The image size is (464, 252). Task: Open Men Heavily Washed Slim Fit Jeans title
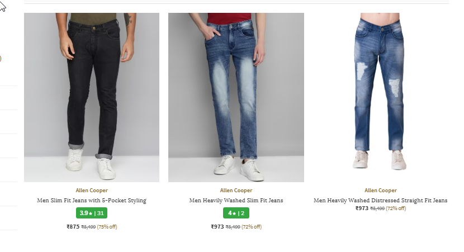(x=236, y=200)
